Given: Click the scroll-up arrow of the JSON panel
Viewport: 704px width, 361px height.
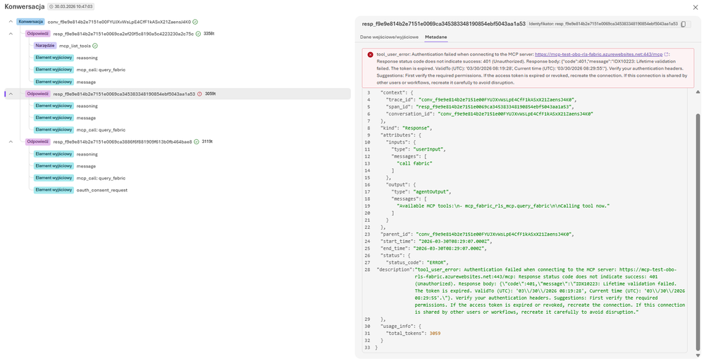Looking at the screenshot, I should tap(698, 92).
